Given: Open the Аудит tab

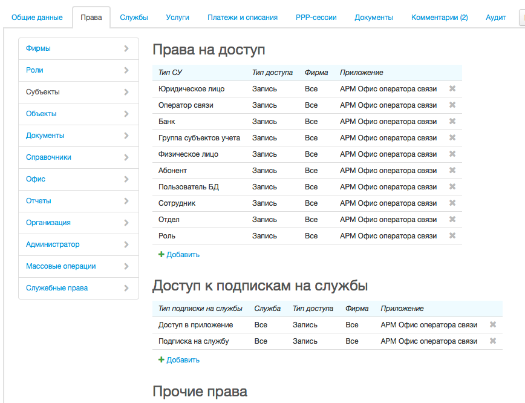Looking at the screenshot, I should [x=495, y=18].
